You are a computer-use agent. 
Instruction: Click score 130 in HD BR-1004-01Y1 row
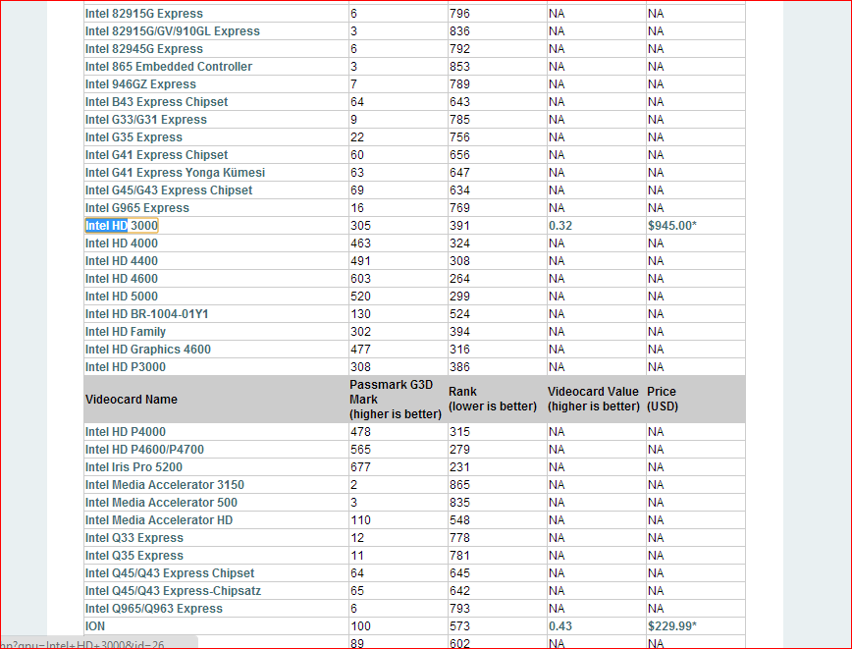point(361,314)
